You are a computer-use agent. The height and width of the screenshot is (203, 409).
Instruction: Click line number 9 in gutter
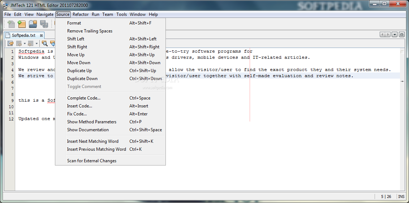point(12,101)
